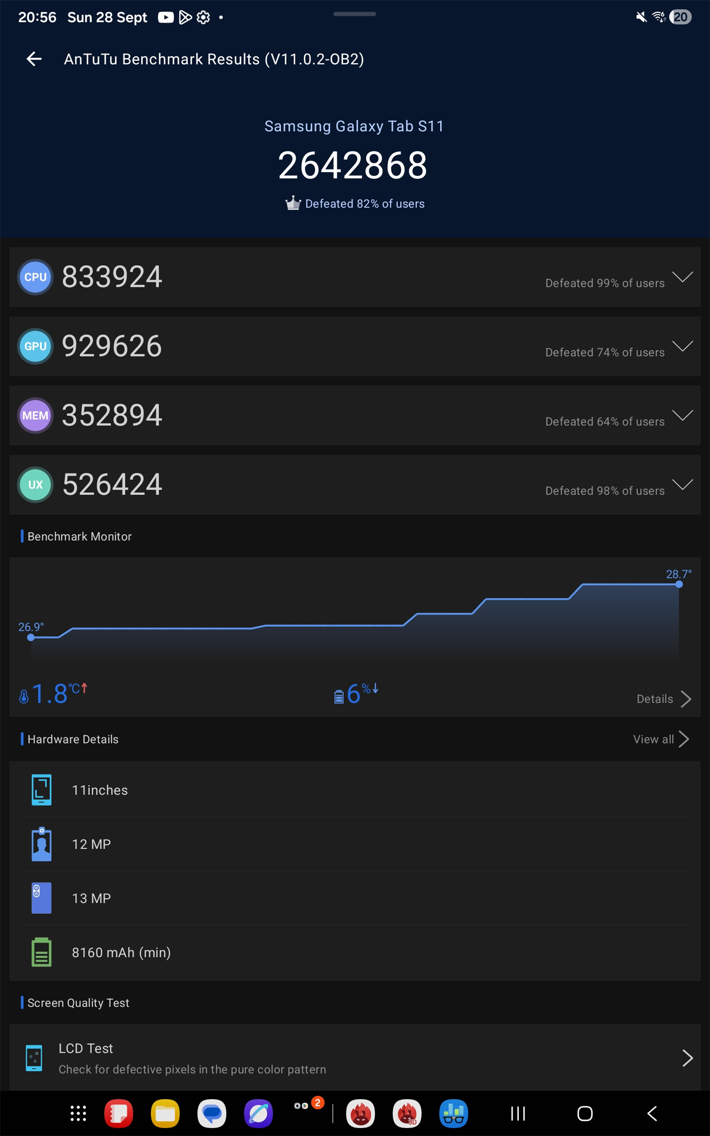Expand the UX score section

coord(682,485)
